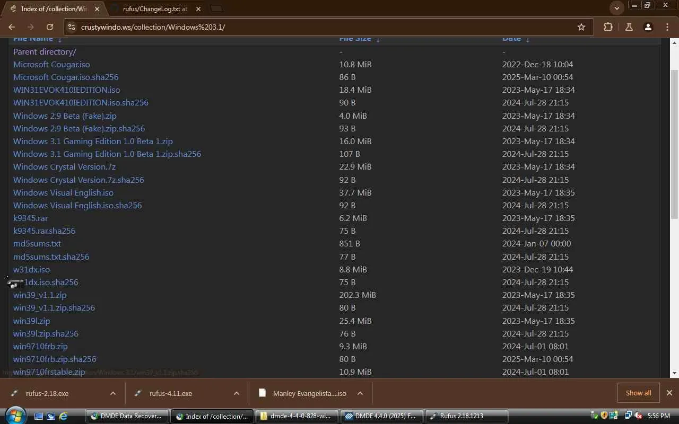Open the Parent directory link
This screenshot has width=679, height=424.
tap(45, 51)
